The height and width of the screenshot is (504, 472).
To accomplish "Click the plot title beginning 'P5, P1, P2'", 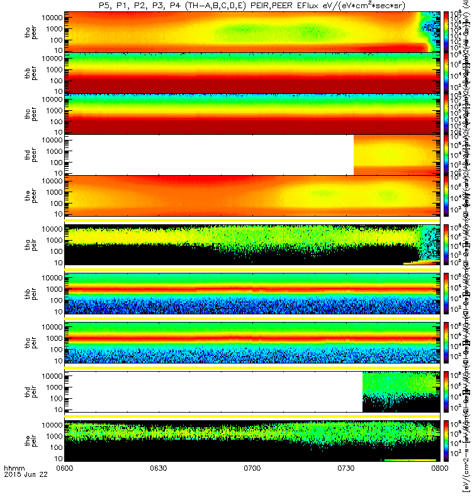I will pyautogui.click(x=252, y=6).
